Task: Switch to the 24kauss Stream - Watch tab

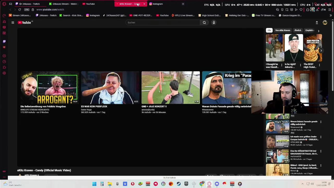Action: pos(63,4)
